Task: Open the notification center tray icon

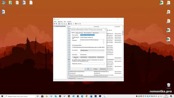Action: coord(172,96)
